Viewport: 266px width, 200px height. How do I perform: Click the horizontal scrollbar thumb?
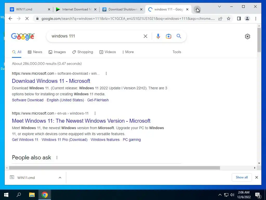[115, 168]
